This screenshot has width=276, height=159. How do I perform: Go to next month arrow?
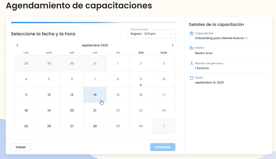172,45
